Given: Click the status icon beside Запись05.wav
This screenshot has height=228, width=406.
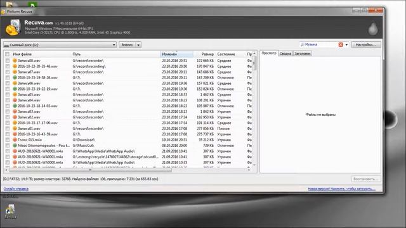Looking at the screenshot, I should 15,94.
